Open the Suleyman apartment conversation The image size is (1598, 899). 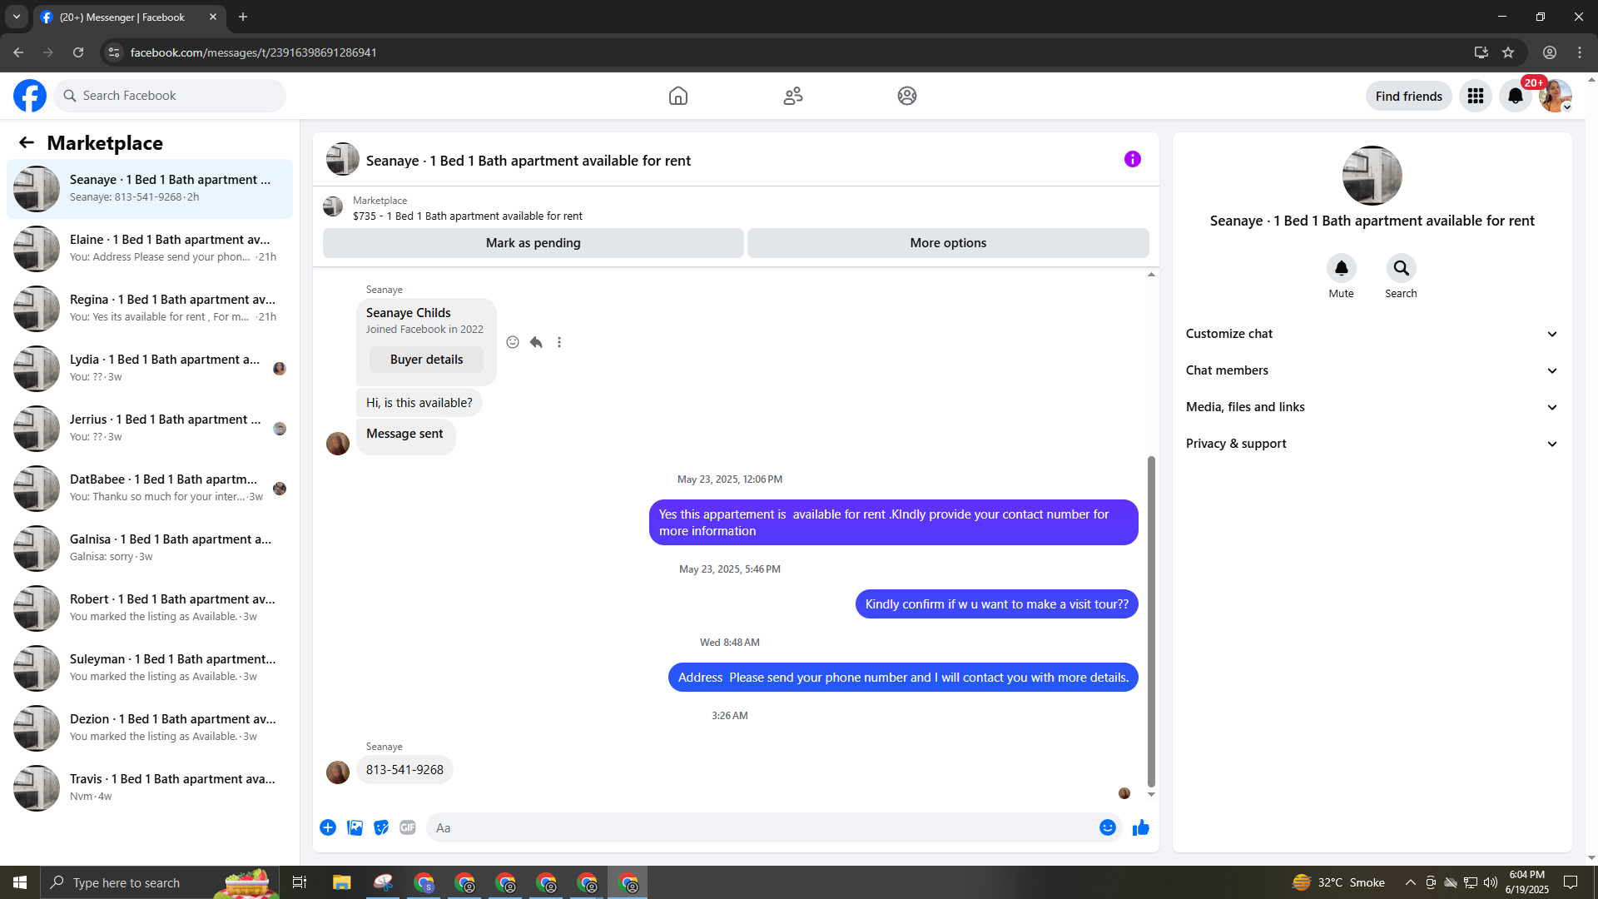point(150,668)
